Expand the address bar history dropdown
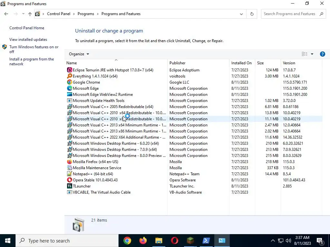Screen dimensions: 330x247 pyautogui.click(x=241, y=14)
